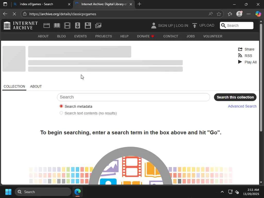Close the index of/games tab

tap(69, 4)
